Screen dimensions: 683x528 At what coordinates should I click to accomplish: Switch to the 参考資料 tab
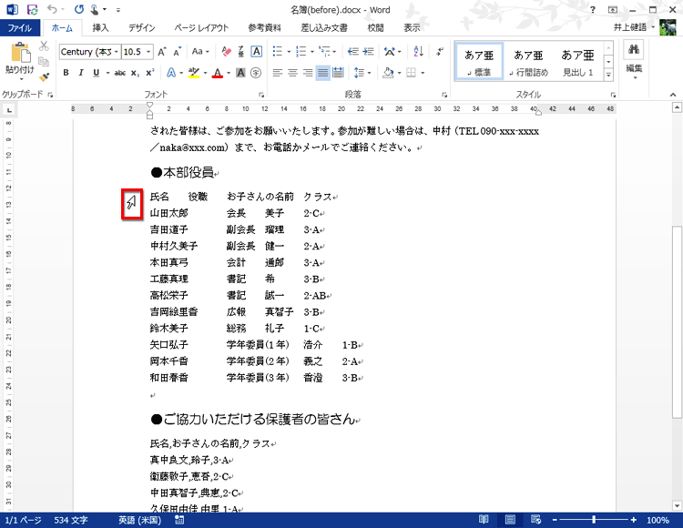[264, 28]
